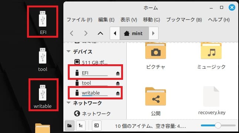Show places in the sidebar
Image resolution: width=239 pixels, height=133 pixels.
click(x=70, y=126)
